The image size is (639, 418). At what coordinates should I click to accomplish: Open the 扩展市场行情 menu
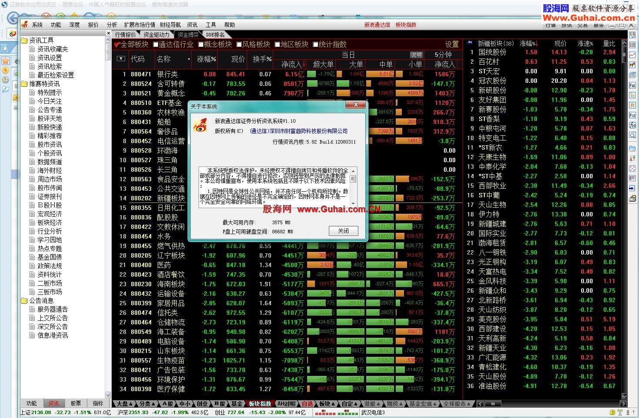point(139,25)
